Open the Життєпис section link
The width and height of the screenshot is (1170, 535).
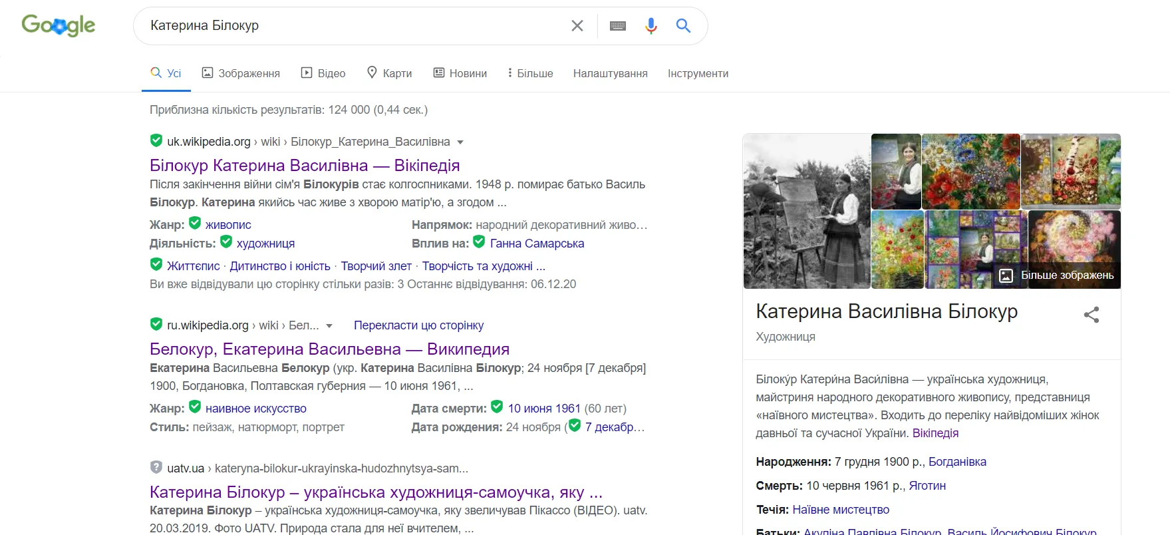pos(194,266)
